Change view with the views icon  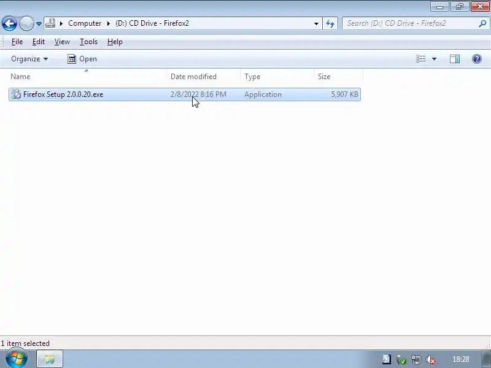[420, 59]
